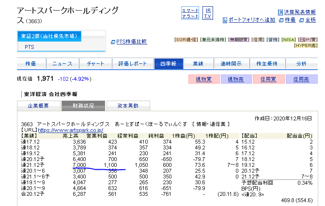Viewport: 325px width, 206px height.
Task: Click the 株主優待 tab
Action: coord(266,64)
